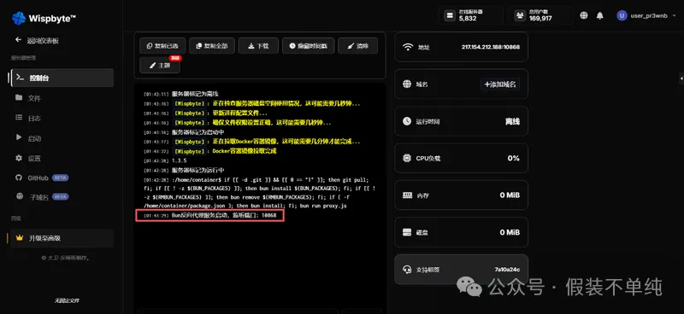Click the total users count 169,917

pos(541,19)
